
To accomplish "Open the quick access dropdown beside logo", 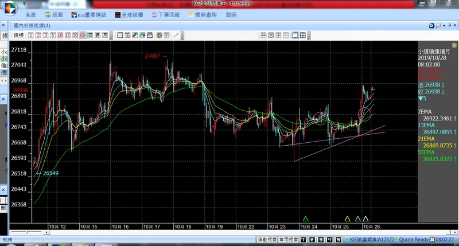I will tap(24, 4).
